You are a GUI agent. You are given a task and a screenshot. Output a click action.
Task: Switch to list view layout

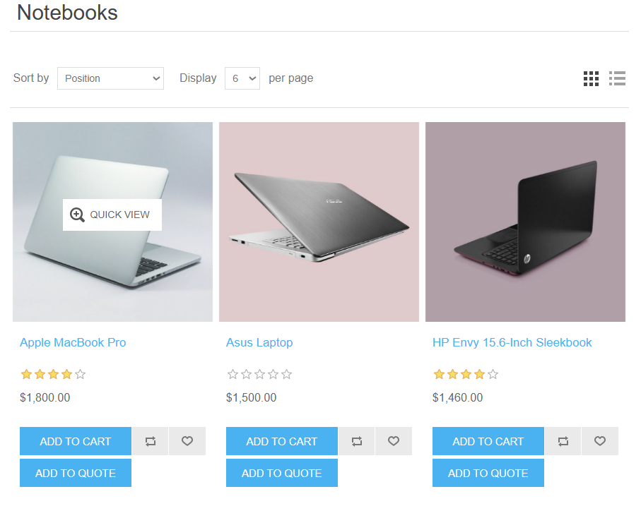click(x=617, y=78)
